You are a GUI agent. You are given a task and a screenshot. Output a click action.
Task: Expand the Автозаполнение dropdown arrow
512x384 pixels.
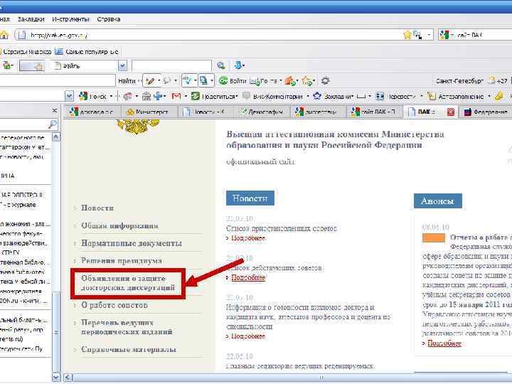489,96
